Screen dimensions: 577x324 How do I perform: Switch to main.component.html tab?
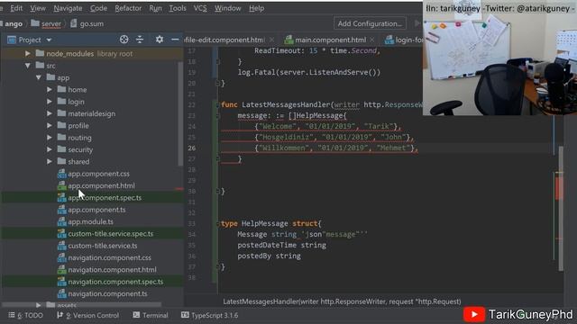(330, 40)
